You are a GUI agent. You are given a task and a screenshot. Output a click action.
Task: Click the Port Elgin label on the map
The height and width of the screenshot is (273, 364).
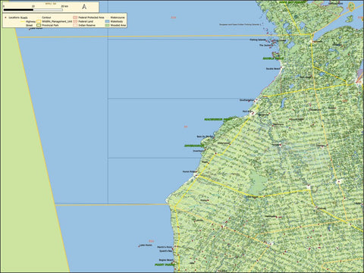pyautogui.click(x=247, y=111)
